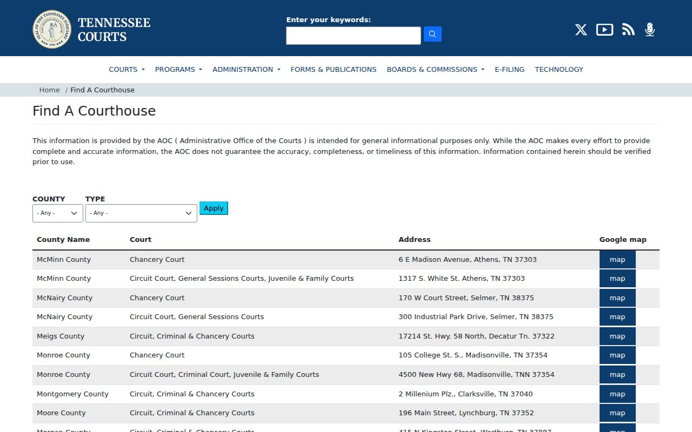Open the County filter dropdown
This screenshot has width=692, height=432.
click(58, 213)
